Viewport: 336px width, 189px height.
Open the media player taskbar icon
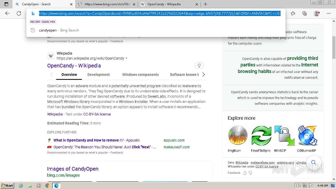(x=39, y=186)
